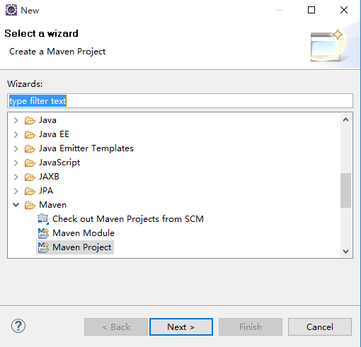Viewport: 361px width, 347px height.
Task: Click the Maven Module wizard icon
Action: [x=43, y=233]
